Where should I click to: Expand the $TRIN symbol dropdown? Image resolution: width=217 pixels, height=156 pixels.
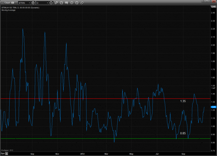pyautogui.click(x=29, y=3)
